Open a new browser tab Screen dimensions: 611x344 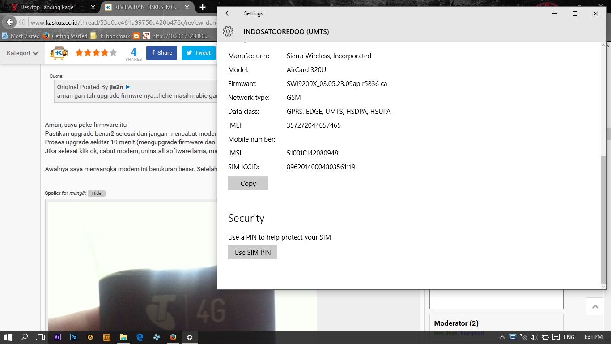coord(203,7)
